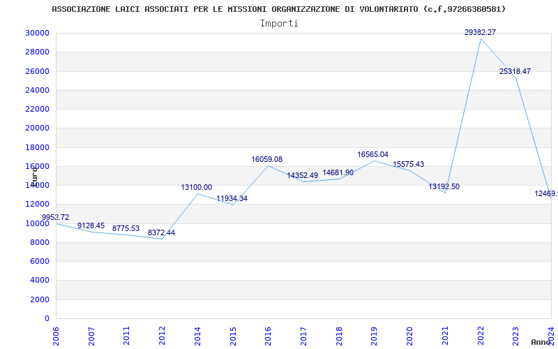Select the 13192.50 data label
Image resolution: width=558 pixels, height=349 pixels.
[x=444, y=186]
